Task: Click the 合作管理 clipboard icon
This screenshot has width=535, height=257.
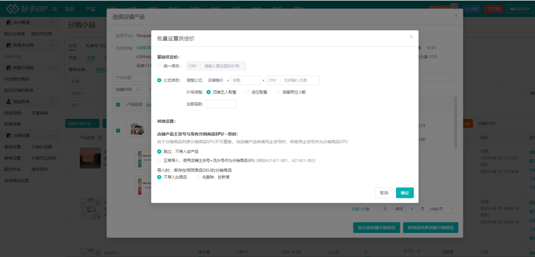Action: pos(9,22)
